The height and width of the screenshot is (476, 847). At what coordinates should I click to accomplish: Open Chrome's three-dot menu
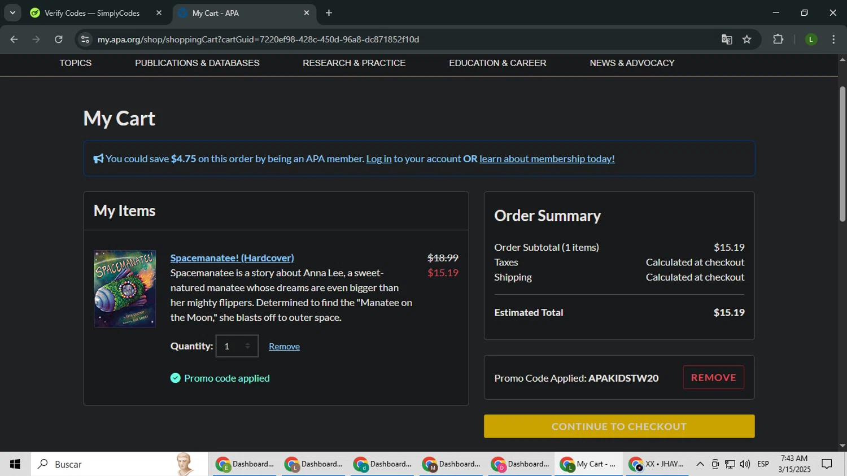click(x=833, y=40)
